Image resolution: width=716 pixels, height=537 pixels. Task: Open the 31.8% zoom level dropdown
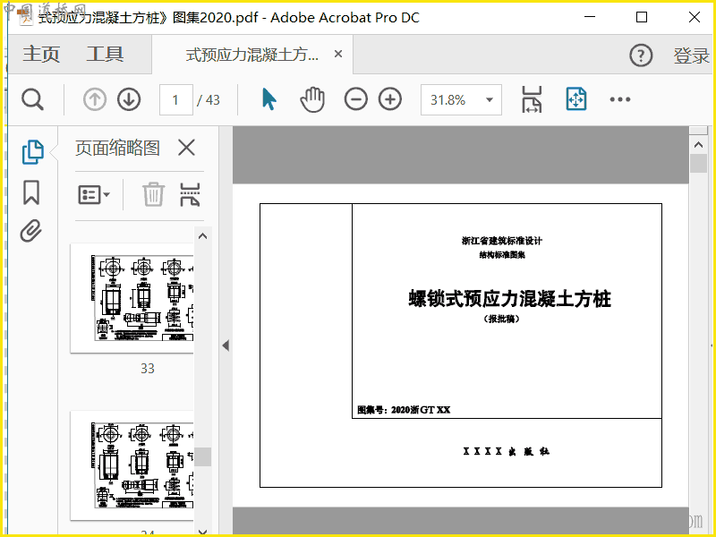pos(461,99)
